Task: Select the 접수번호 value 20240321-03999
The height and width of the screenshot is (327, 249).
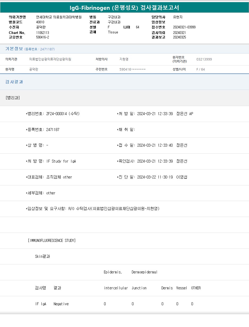Action: coord(184,27)
